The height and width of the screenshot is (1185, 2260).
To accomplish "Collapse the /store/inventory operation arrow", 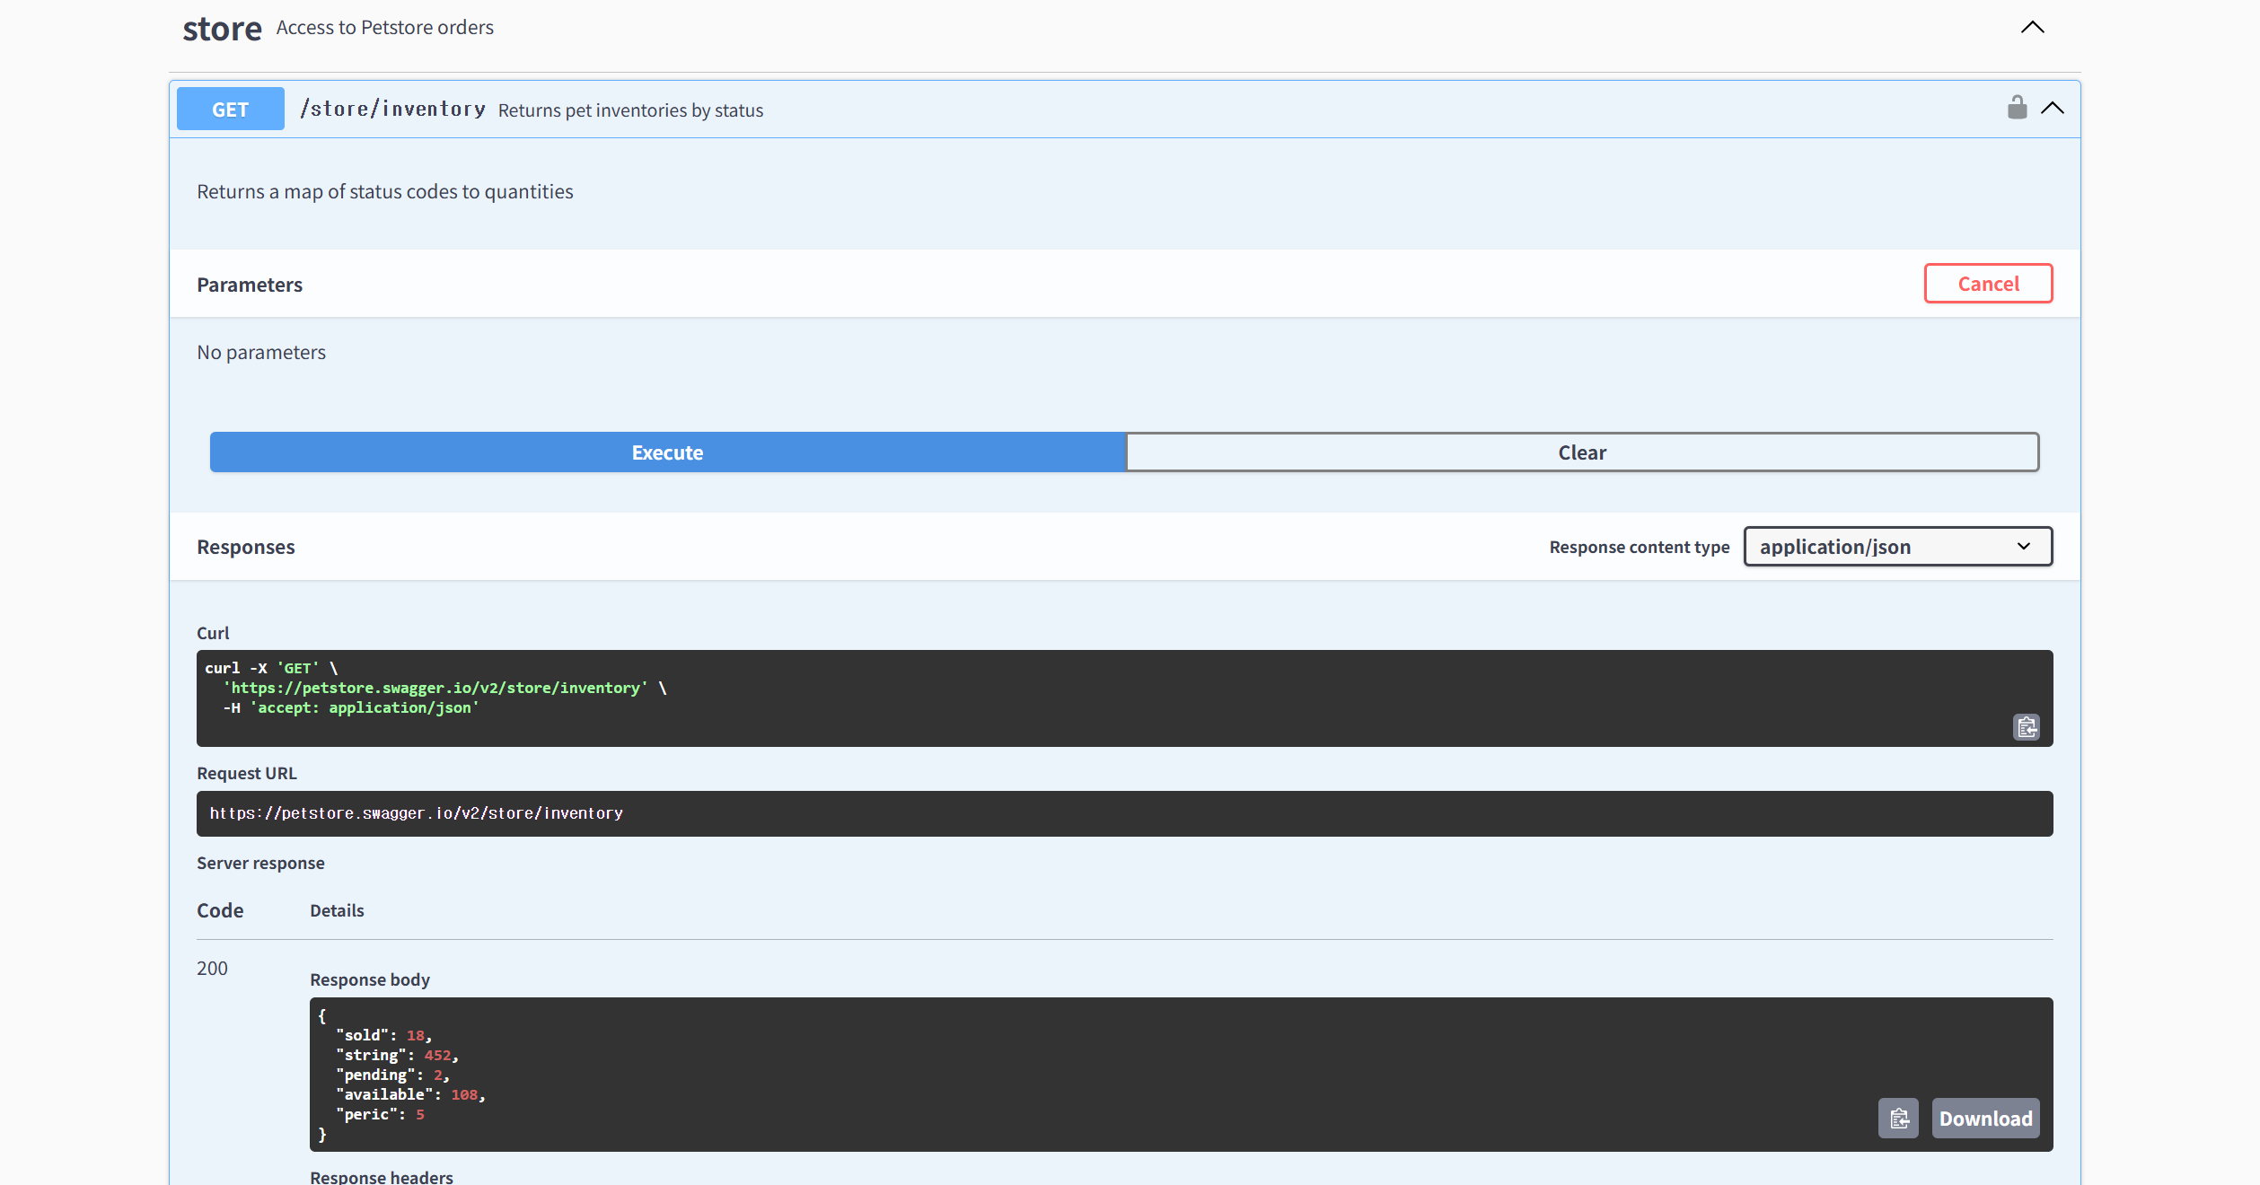I will 2053,109.
